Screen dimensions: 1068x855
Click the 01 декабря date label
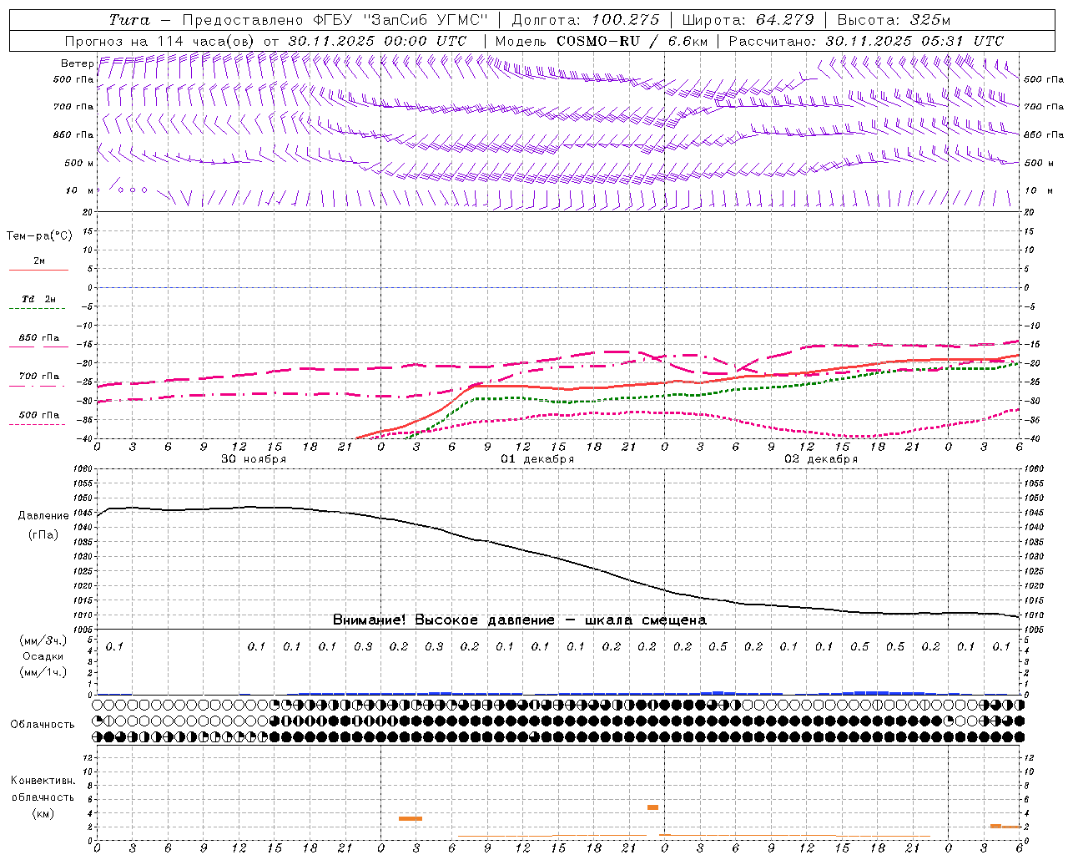coord(537,459)
